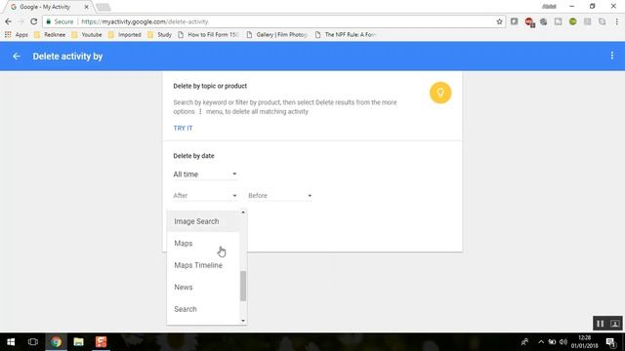Click the red adblock extension icon
This screenshot has height=351, width=625.
529,21
